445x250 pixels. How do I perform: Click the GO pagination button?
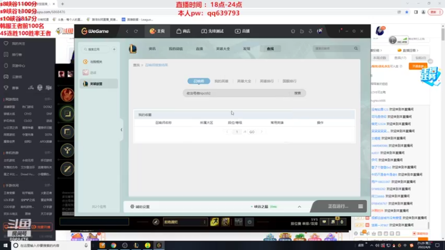point(252,132)
